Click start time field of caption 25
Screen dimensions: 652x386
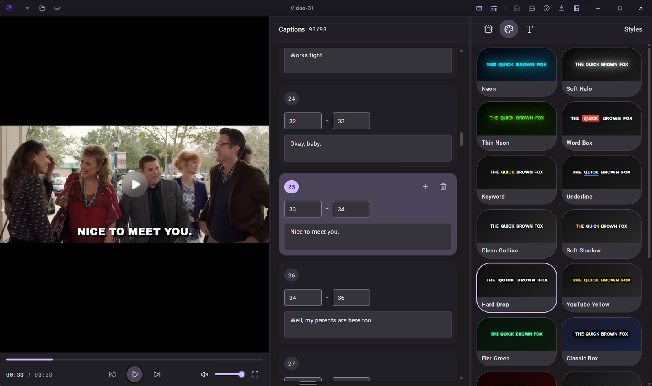pyautogui.click(x=303, y=209)
